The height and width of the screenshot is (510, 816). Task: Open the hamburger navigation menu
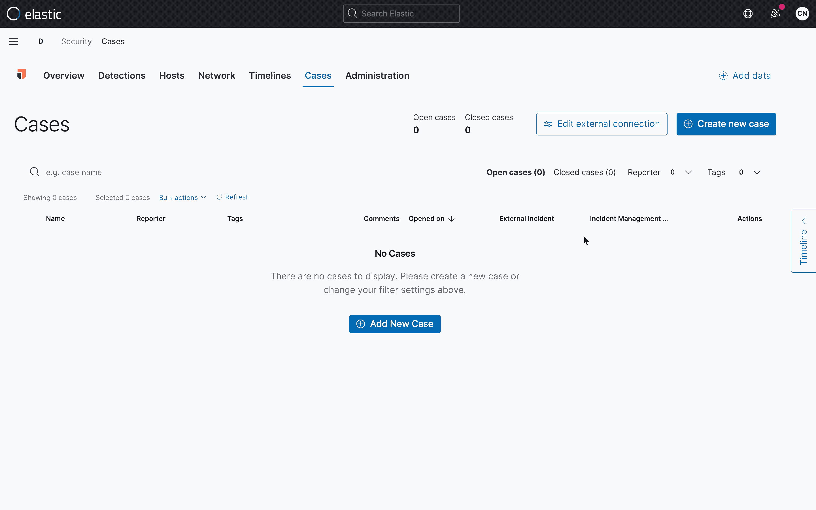[14, 41]
